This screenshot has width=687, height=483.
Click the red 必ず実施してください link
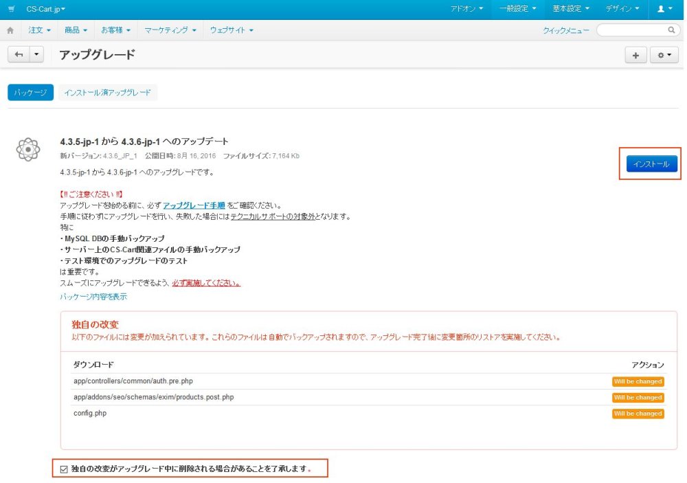(206, 283)
